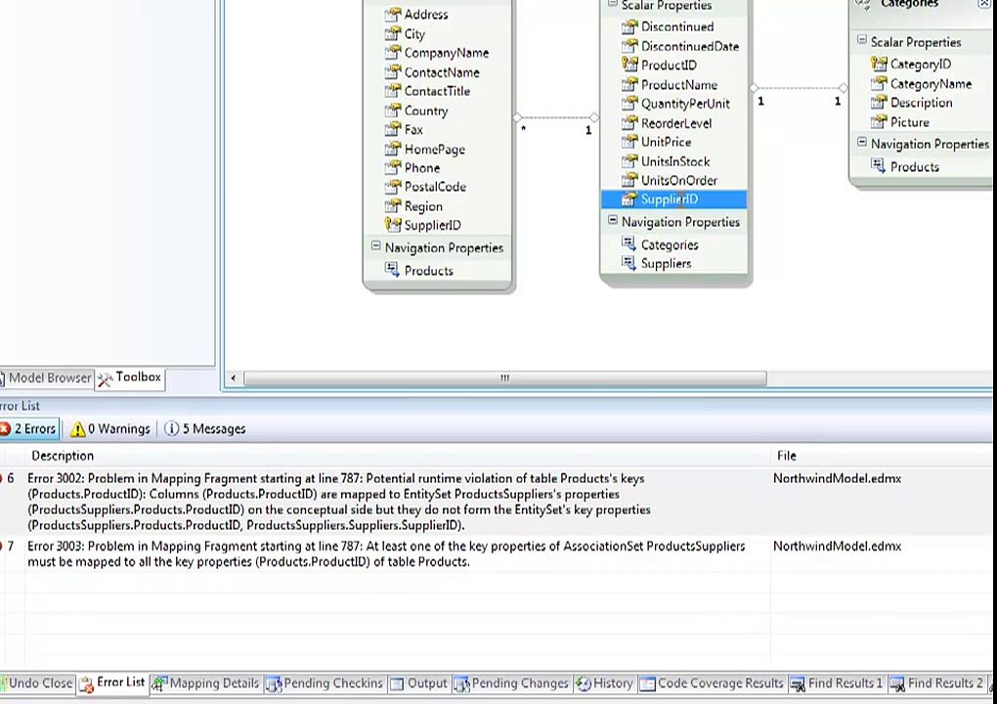997x704 pixels.
Task: Open the Error List tab
Action: [x=112, y=683]
